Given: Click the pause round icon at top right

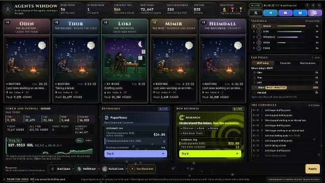Looking at the screenshot, I should coord(313,6).
